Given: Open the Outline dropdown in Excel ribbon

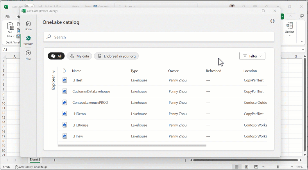Looking at the screenshot, I should [290, 29].
